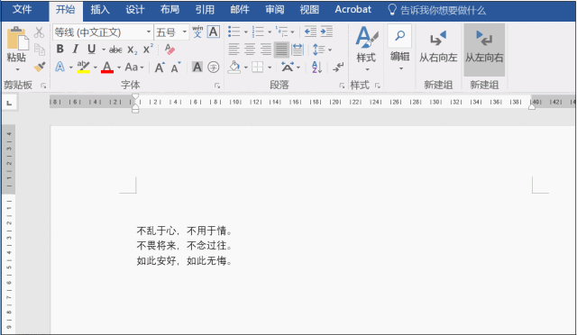The width and height of the screenshot is (577, 335).
Task: Decrease paragraph indent
Action: pos(310,32)
